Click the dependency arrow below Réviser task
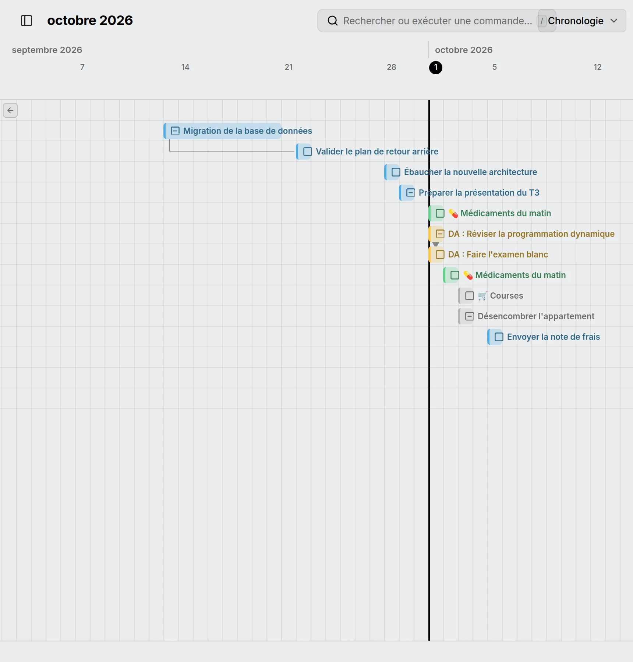The width and height of the screenshot is (633, 662). (436, 244)
